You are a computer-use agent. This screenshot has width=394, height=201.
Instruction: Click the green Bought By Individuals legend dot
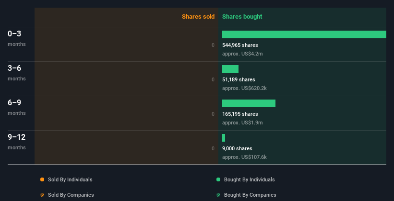(218, 179)
